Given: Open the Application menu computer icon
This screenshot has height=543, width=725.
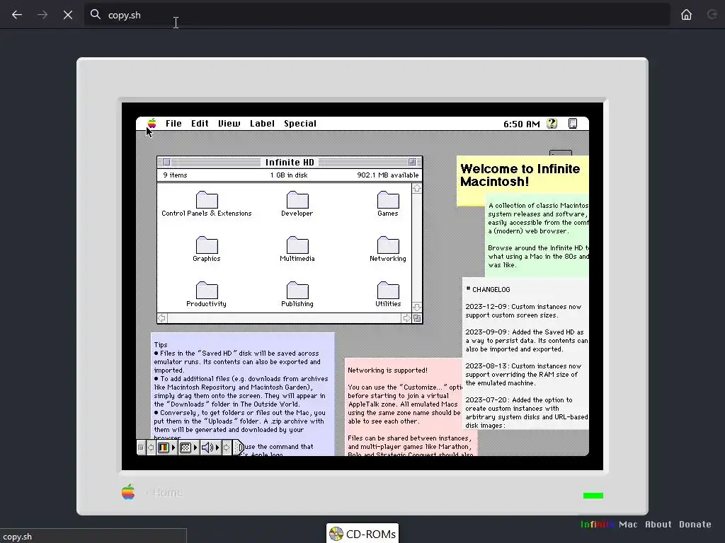Looking at the screenshot, I should [x=572, y=123].
